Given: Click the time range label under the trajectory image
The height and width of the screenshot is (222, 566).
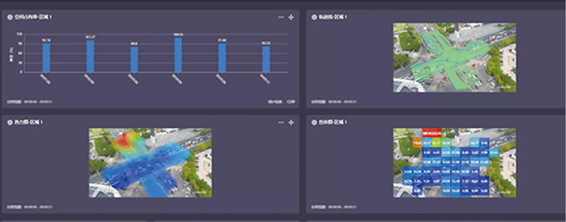Looking at the screenshot, I should pyautogui.click(x=334, y=102).
